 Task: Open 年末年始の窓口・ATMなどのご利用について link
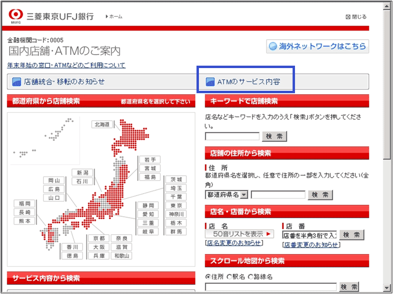66,66
